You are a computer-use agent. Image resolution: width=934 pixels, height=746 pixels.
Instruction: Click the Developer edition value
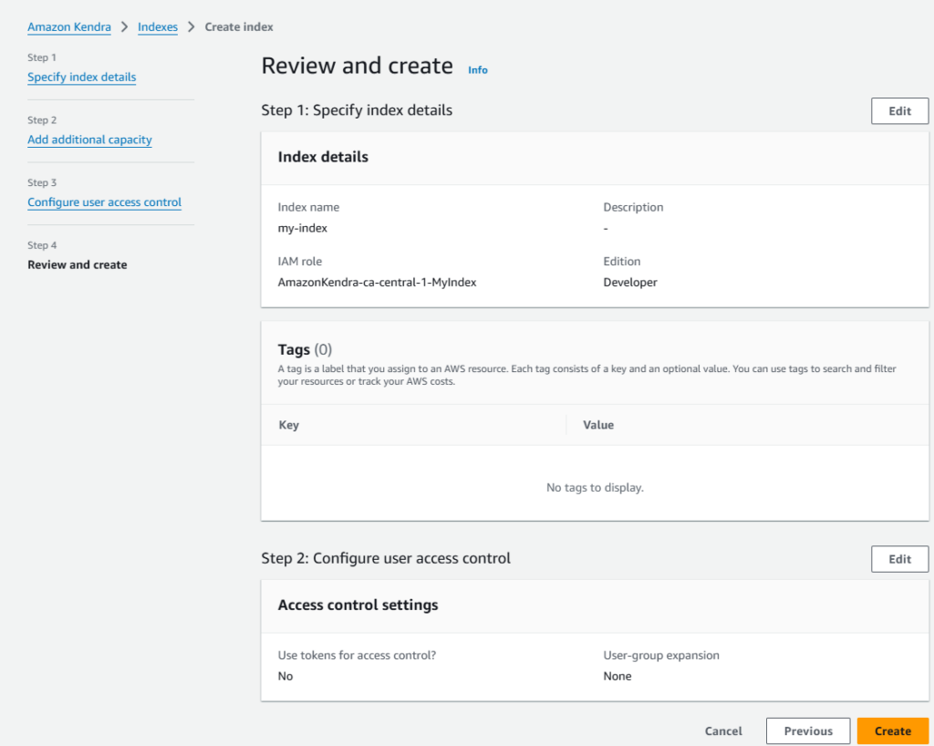(x=630, y=283)
